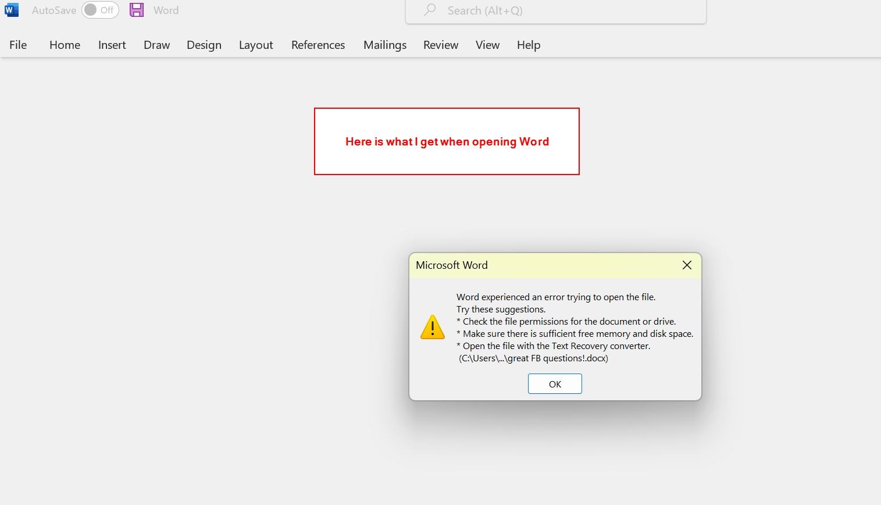Screen dimensions: 881x505
Task: Click the Save floppy disk icon
Action: (137, 10)
